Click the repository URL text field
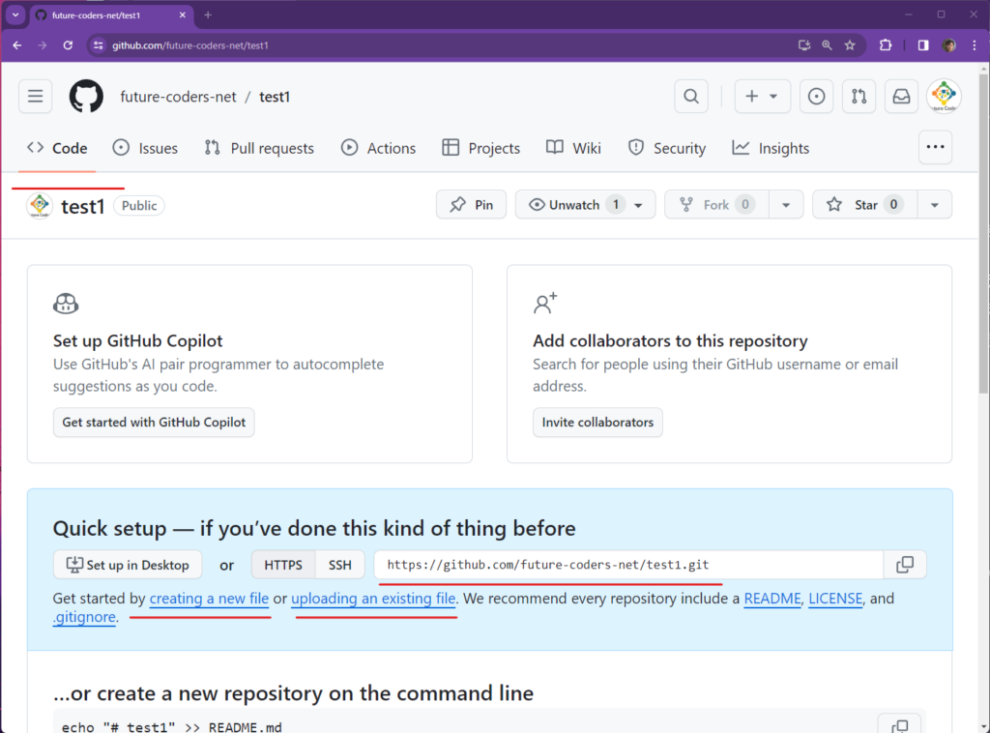This screenshot has height=733, width=990. pos(628,565)
